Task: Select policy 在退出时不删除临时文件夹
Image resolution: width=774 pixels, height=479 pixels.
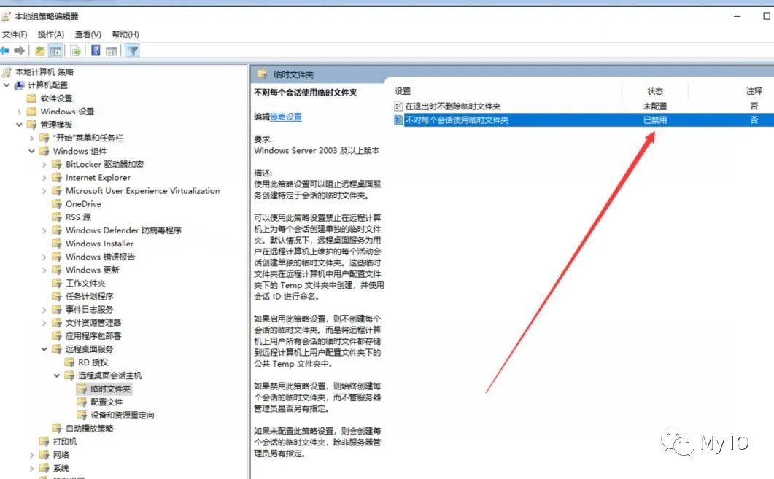Action: [x=452, y=106]
